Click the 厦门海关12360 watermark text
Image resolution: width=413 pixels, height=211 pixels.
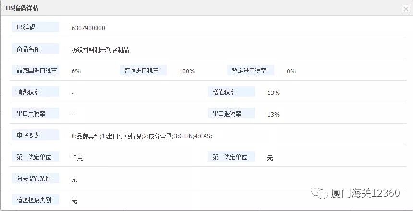[x=365, y=193]
